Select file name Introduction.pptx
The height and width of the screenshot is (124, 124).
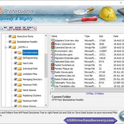[64, 54]
